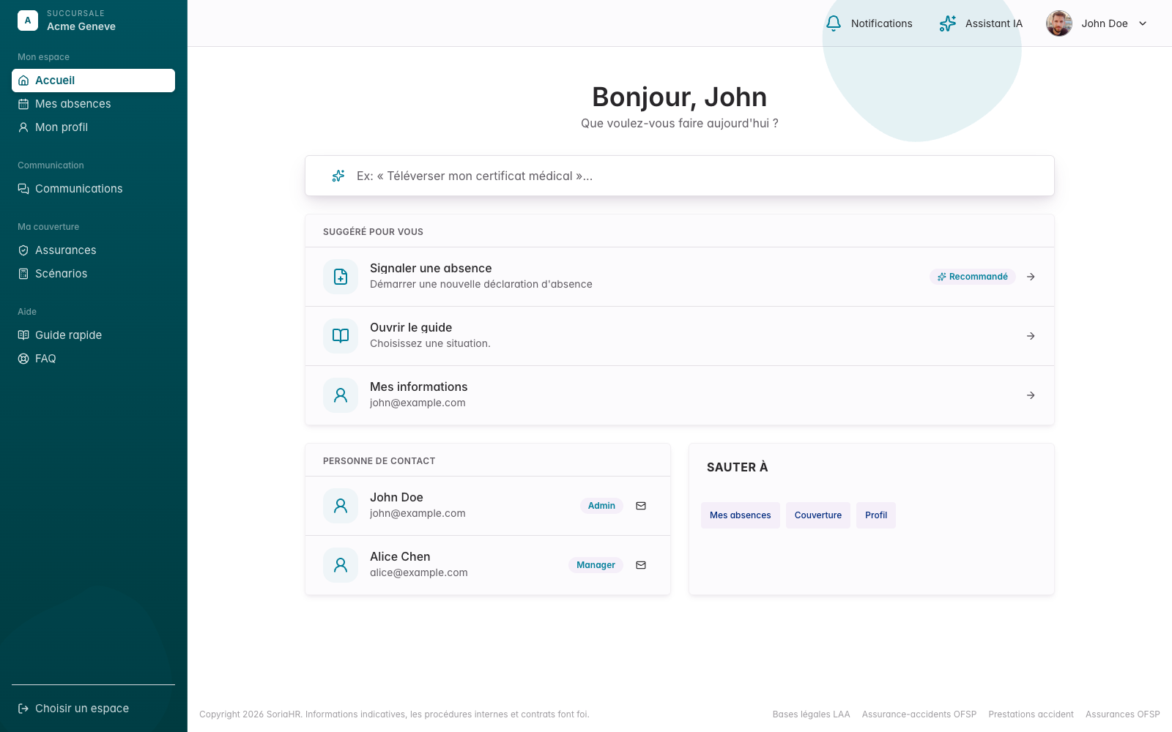Viewport: 1172px width, 732px height.
Task: Click arrow next to Recommandé badge
Action: (1031, 277)
